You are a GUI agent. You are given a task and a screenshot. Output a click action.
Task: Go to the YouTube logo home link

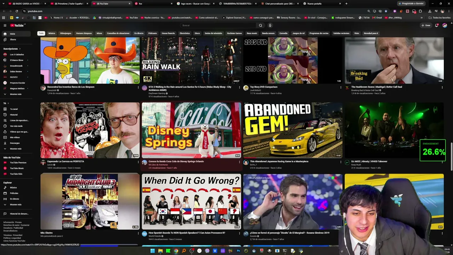[17, 25]
